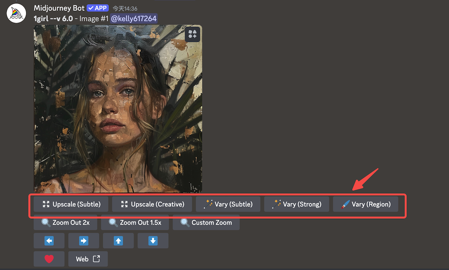Pan the image up with up arrow
This screenshot has width=449, height=270.
click(x=118, y=241)
